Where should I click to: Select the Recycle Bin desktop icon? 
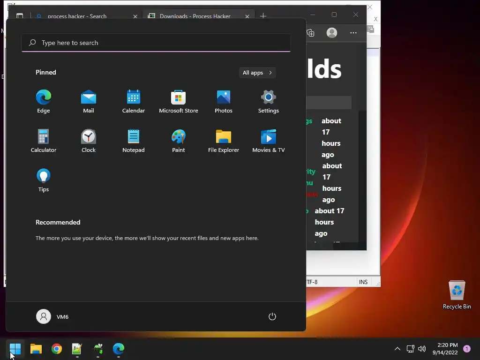457,295
